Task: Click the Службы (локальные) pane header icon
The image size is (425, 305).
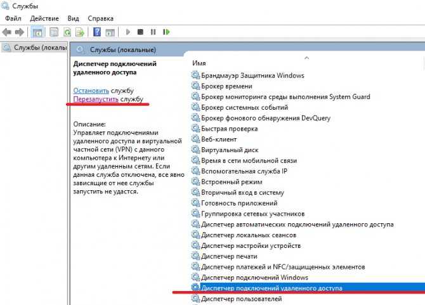Action: pyautogui.click(x=80, y=49)
